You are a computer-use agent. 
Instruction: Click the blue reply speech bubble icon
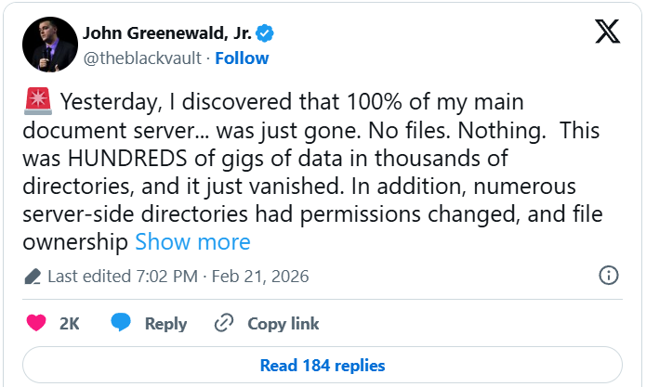point(121,323)
